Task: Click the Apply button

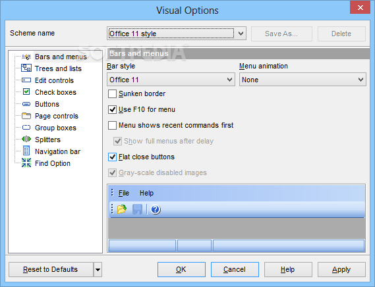Action: [341, 269]
